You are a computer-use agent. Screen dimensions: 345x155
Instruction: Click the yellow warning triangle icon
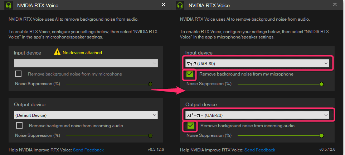tap(57, 52)
